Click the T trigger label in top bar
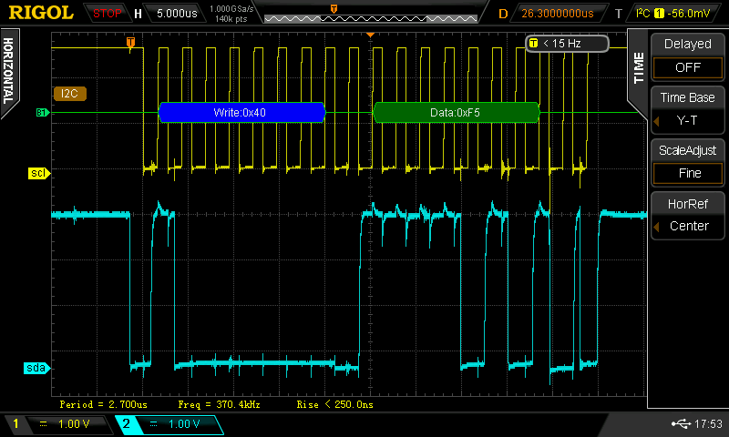Screen dimensions: 729x437 [619, 14]
